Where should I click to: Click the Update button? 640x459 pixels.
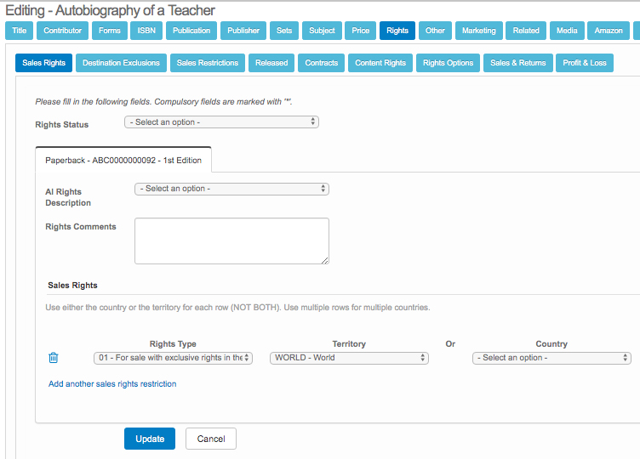150,439
